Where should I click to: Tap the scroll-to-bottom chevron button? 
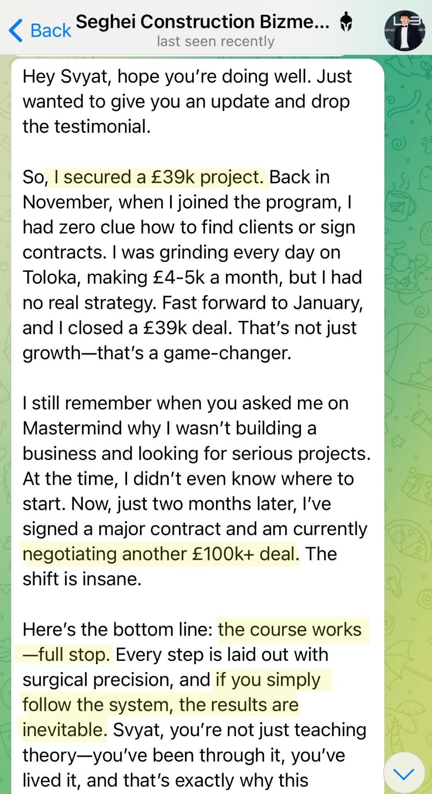(404, 772)
